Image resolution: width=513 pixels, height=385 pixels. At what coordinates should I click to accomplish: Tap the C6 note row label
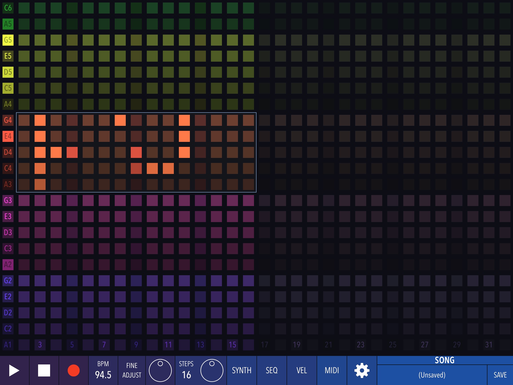(8, 8)
